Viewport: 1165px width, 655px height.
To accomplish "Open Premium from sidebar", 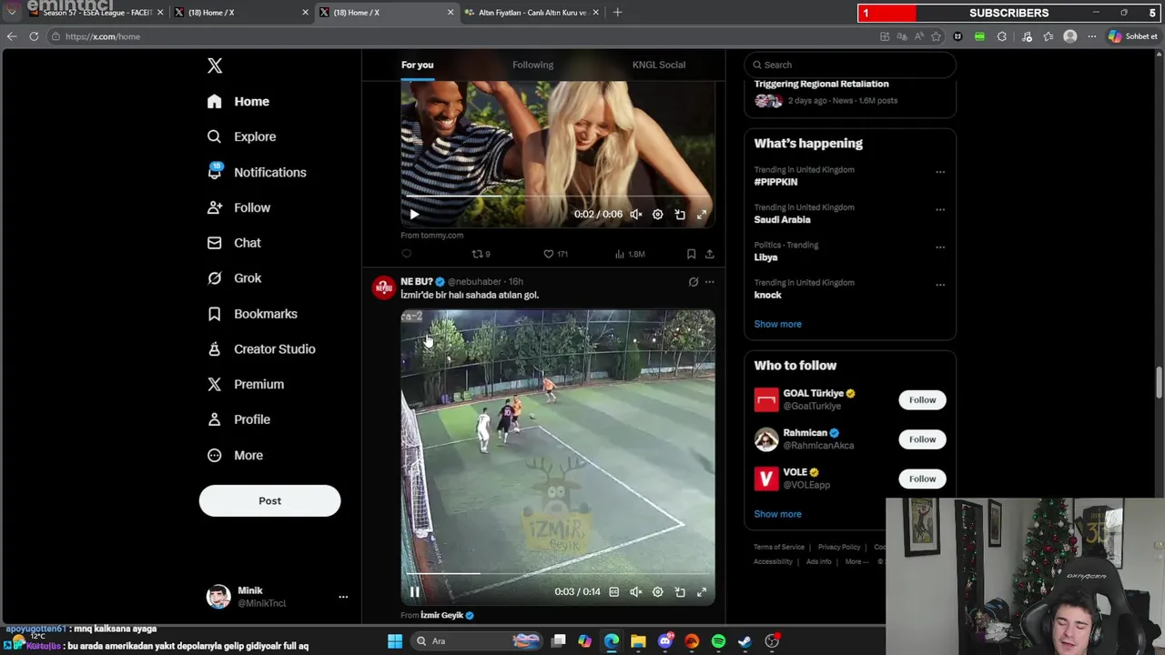I will click(245, 384).
